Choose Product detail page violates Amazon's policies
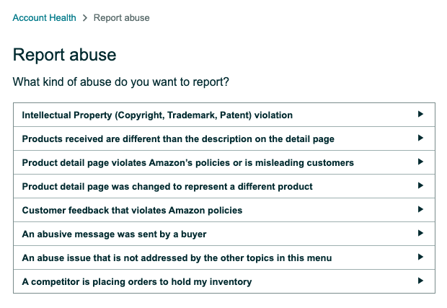447x308 pixels. tap(187, 163)
